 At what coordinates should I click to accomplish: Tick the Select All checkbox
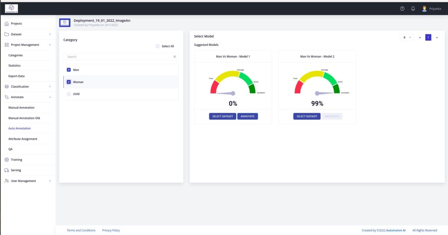point(158,46)
